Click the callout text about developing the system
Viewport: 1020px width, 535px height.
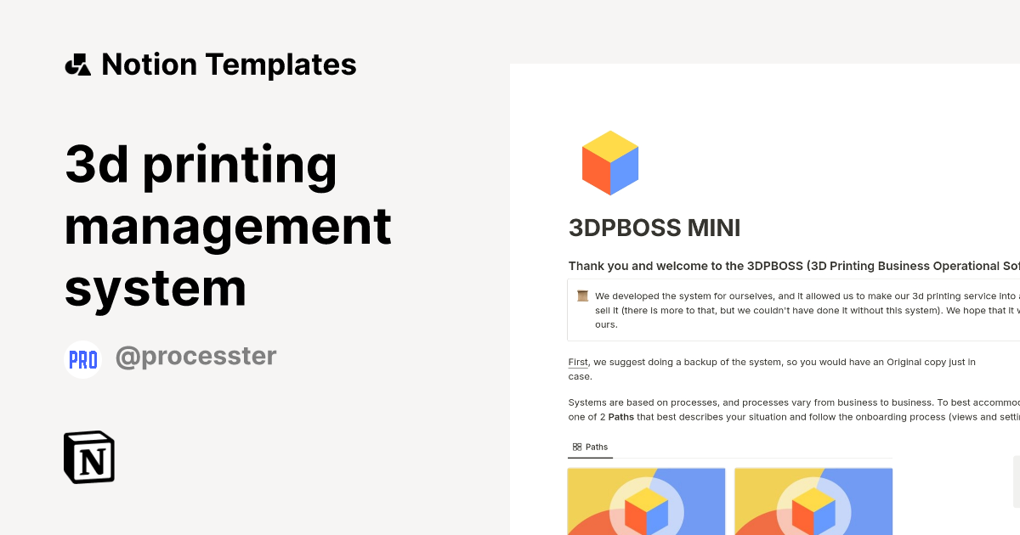[799, 310]
